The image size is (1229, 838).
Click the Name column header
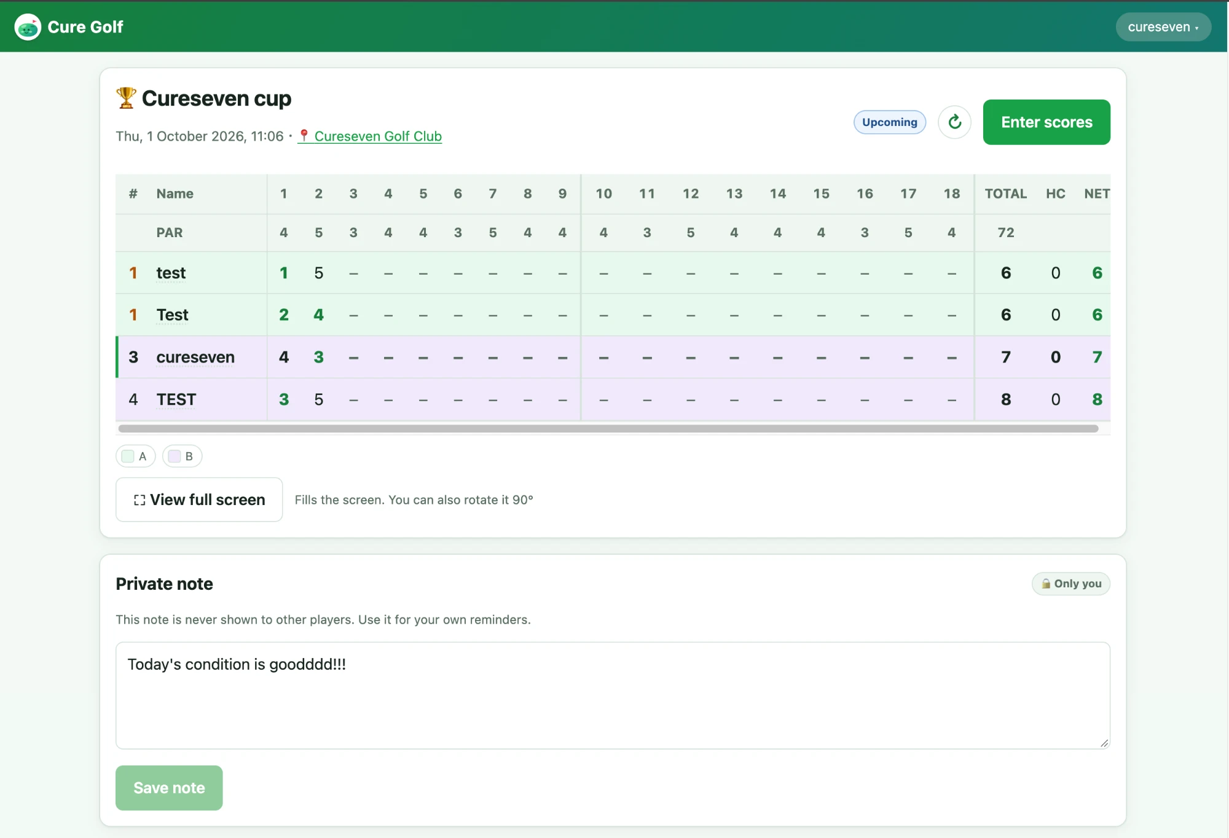pyautogui.click(x=175, y=194)
